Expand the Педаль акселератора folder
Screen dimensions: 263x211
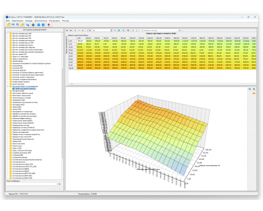point(8,132)
